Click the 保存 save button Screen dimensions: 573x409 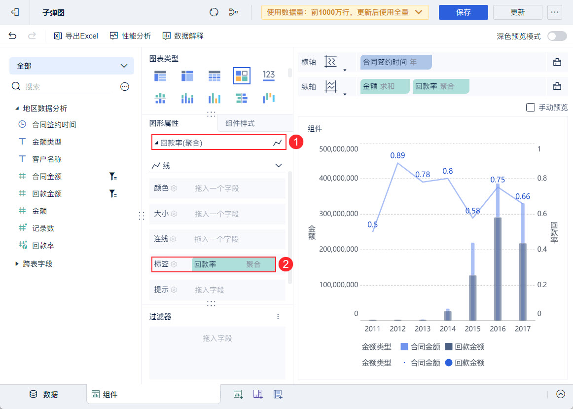click(x=464, y=12)
